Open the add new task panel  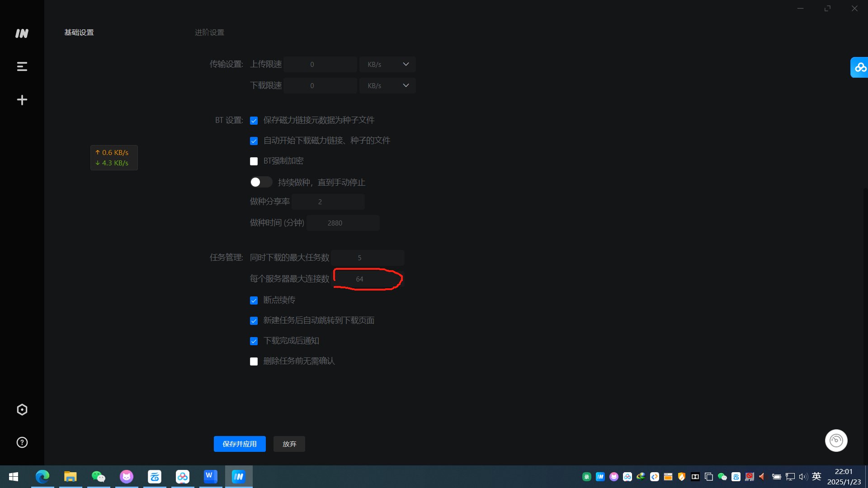22,99
